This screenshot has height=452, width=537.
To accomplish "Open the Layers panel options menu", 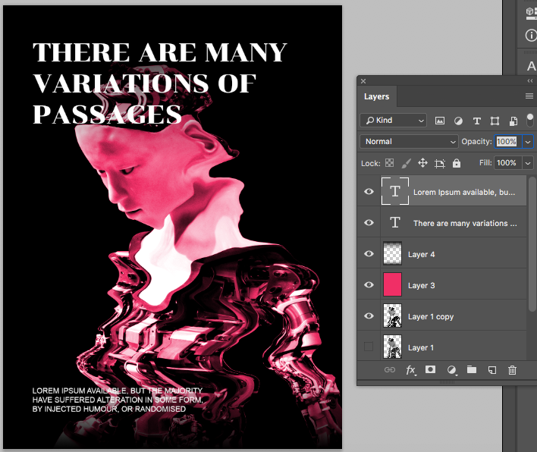I will [529, 96].
